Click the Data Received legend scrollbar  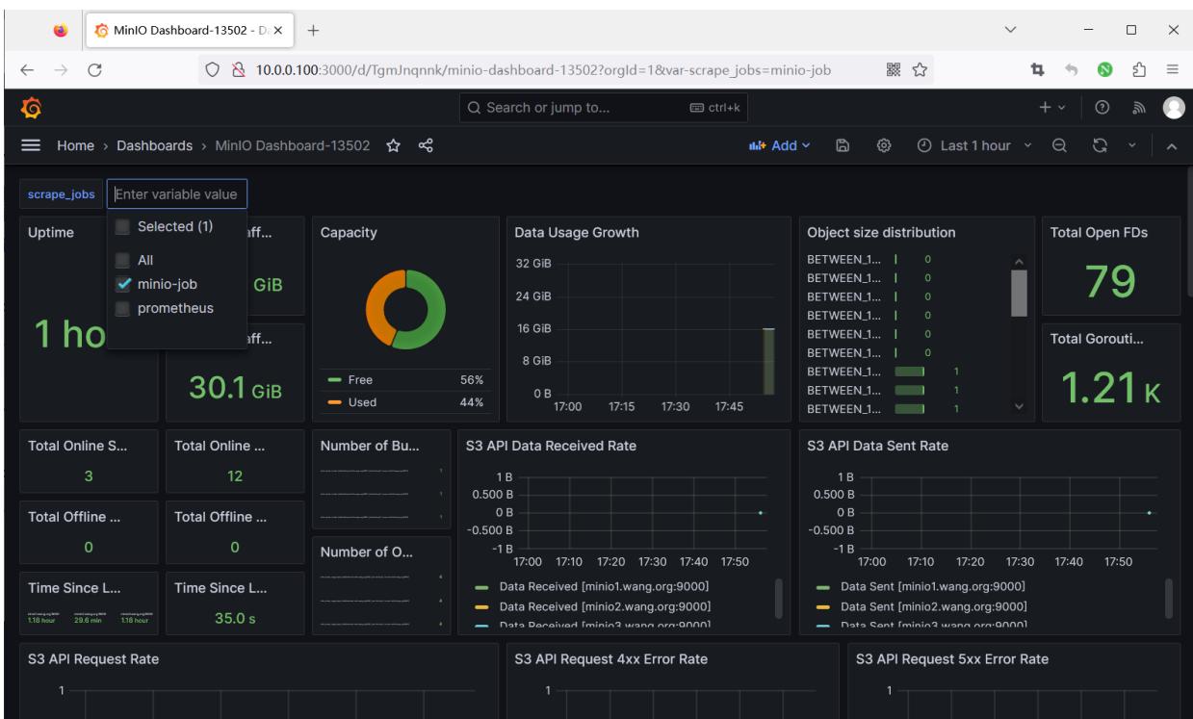[x=778, y=598]
